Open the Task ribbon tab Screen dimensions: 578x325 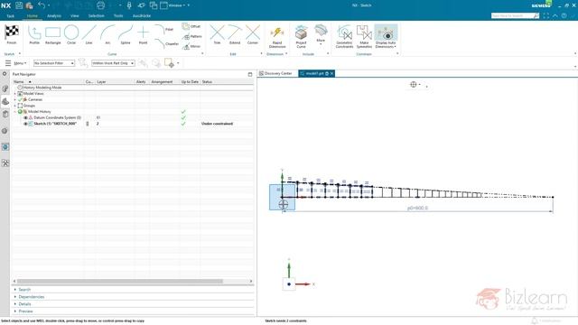click(10, 16)
